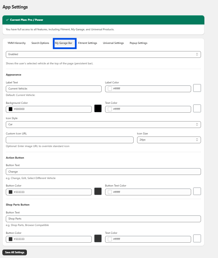
Task: Open the Universal Settings tab
Action: pos(113,43)
